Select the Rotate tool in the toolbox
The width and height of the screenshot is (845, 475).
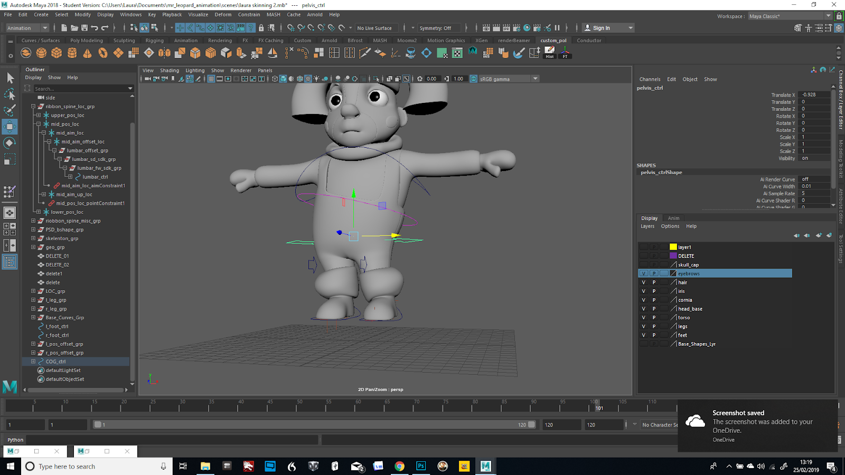(x=10, y=142)
